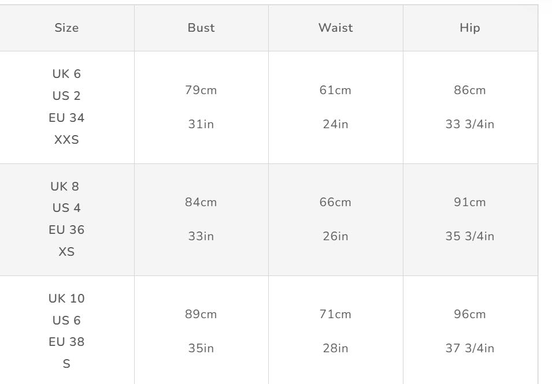
Task: Select the XXS size text
Action: coord(66,140)
